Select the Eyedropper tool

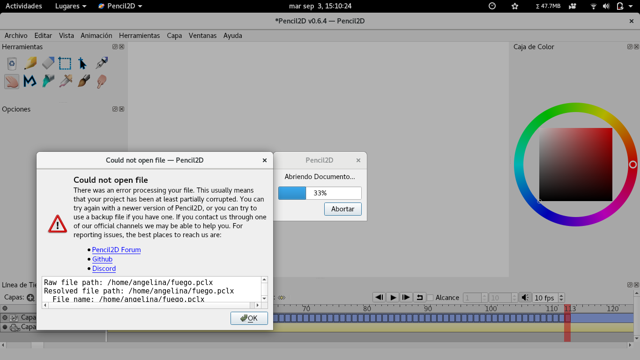[65, 81]
